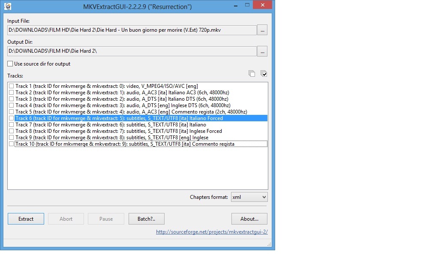
Task: Open the sourceforge.net mkvextractgui-2 link
Action: coord(212,232)
